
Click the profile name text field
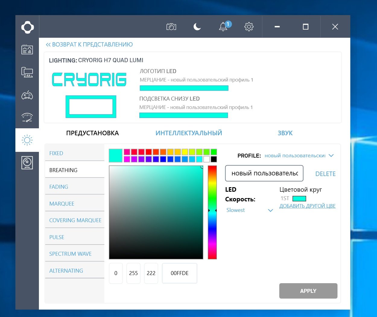tap(264, 173)
